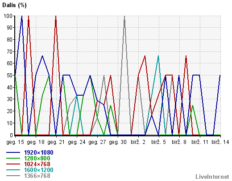Click the green 1280×800 legend line swatch
The image size is (232, 181).
pyautogui.click(x=13, y=158)
